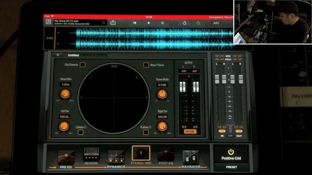
Task: Open the REVERB module
Action: [91, 156]
